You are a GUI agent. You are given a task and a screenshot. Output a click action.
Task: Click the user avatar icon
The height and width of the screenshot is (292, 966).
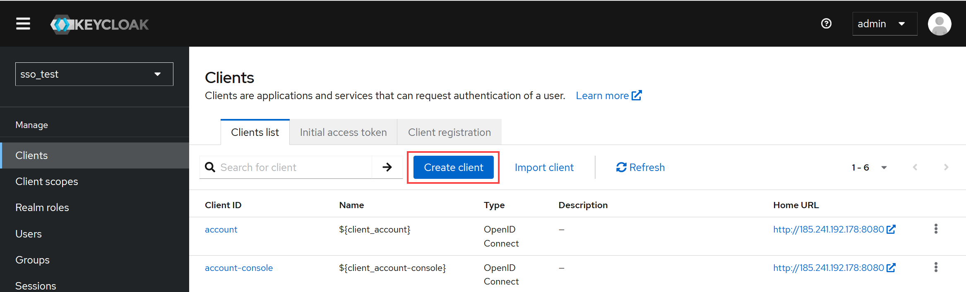coord(939,24)
